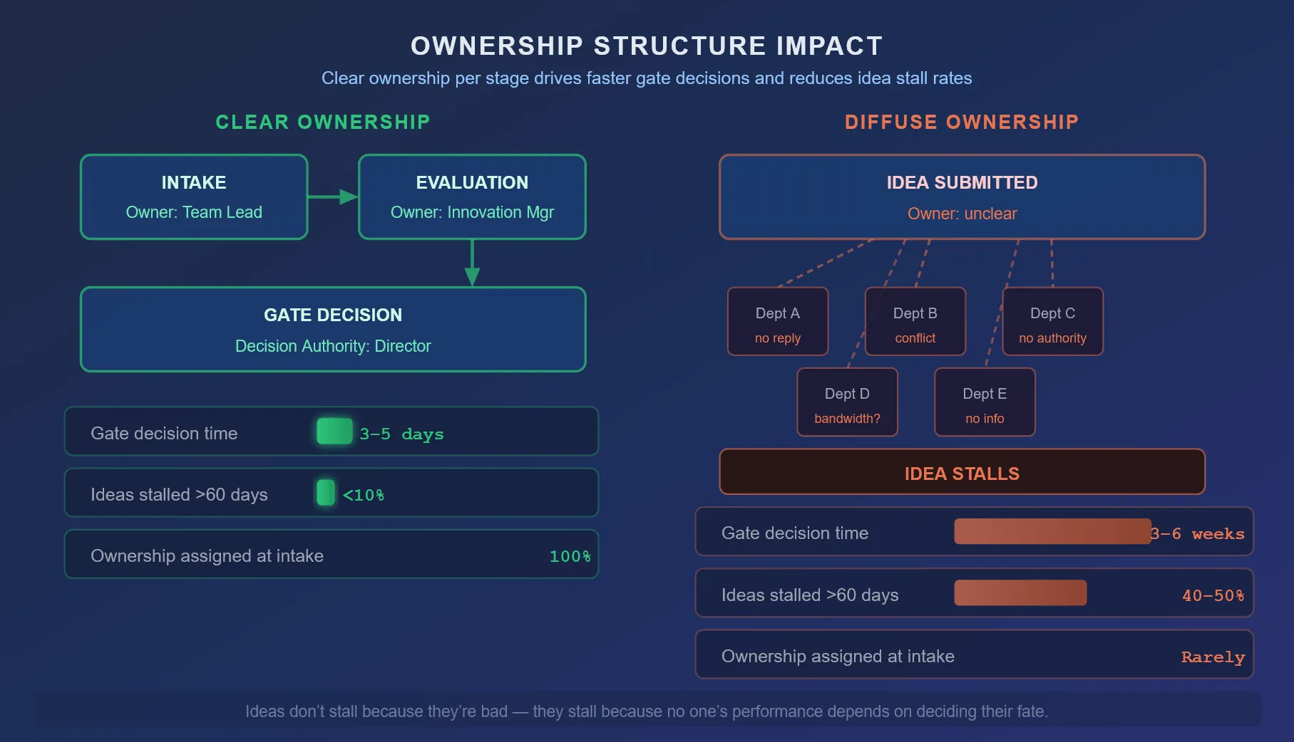The height and width of the screenshot is (742, 1294).
Task: Select the Dept E 'no info' box
Action: tap(985, 402)
